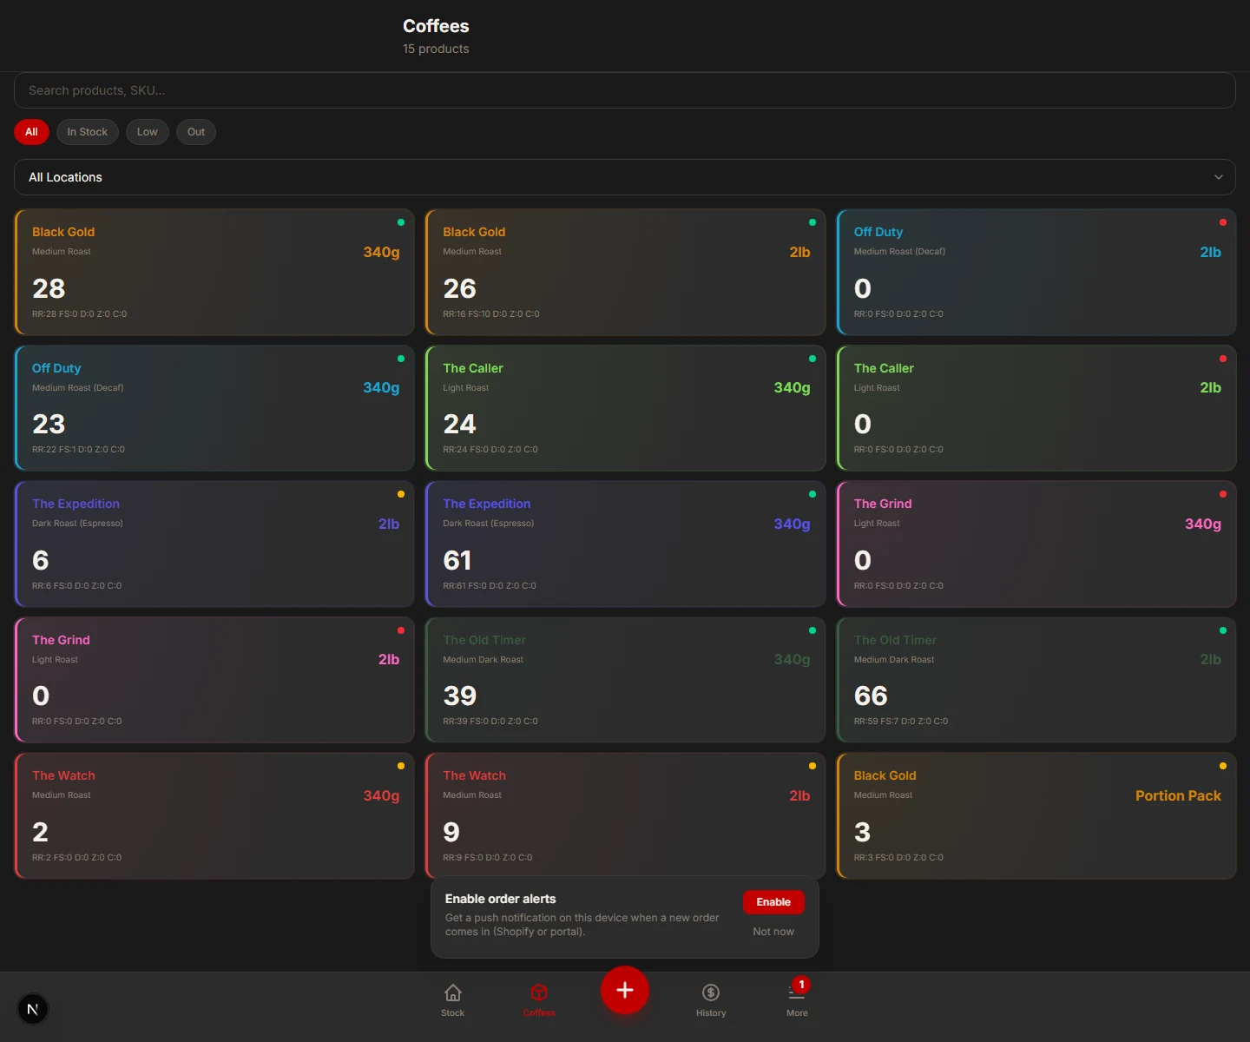Expand the All Locations dropdown
The image size is (1250, 1042).
coord(625,177)
